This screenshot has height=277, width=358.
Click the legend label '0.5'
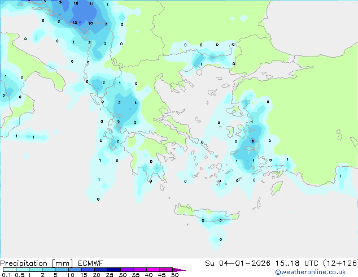coord(20,275)
